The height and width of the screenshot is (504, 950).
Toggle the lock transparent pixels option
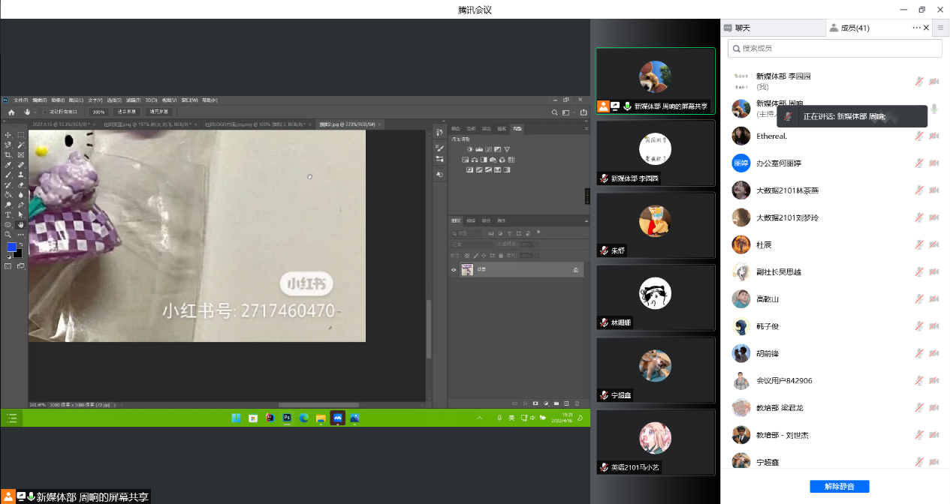(468, 254)
